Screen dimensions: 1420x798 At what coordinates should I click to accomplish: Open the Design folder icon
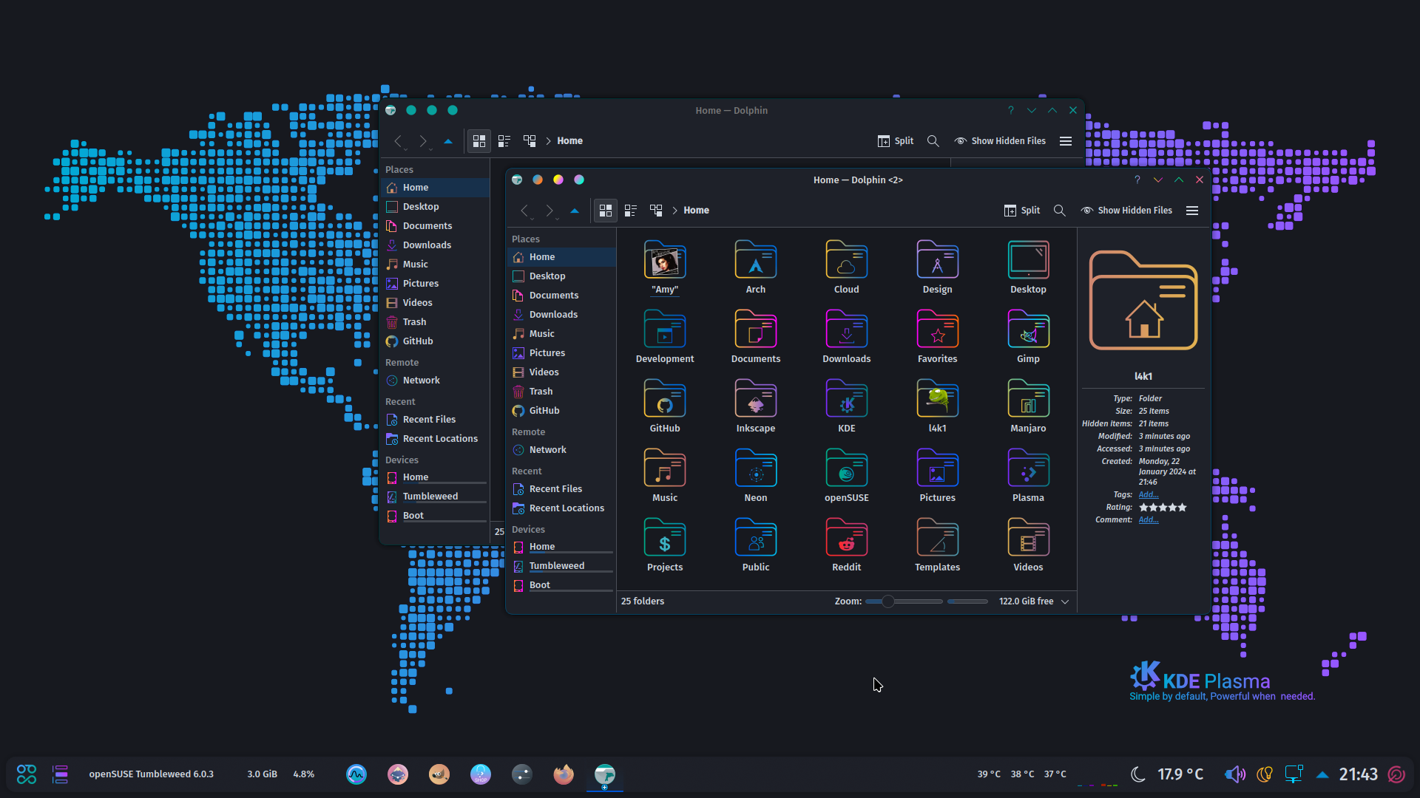(x=937, y=260)
